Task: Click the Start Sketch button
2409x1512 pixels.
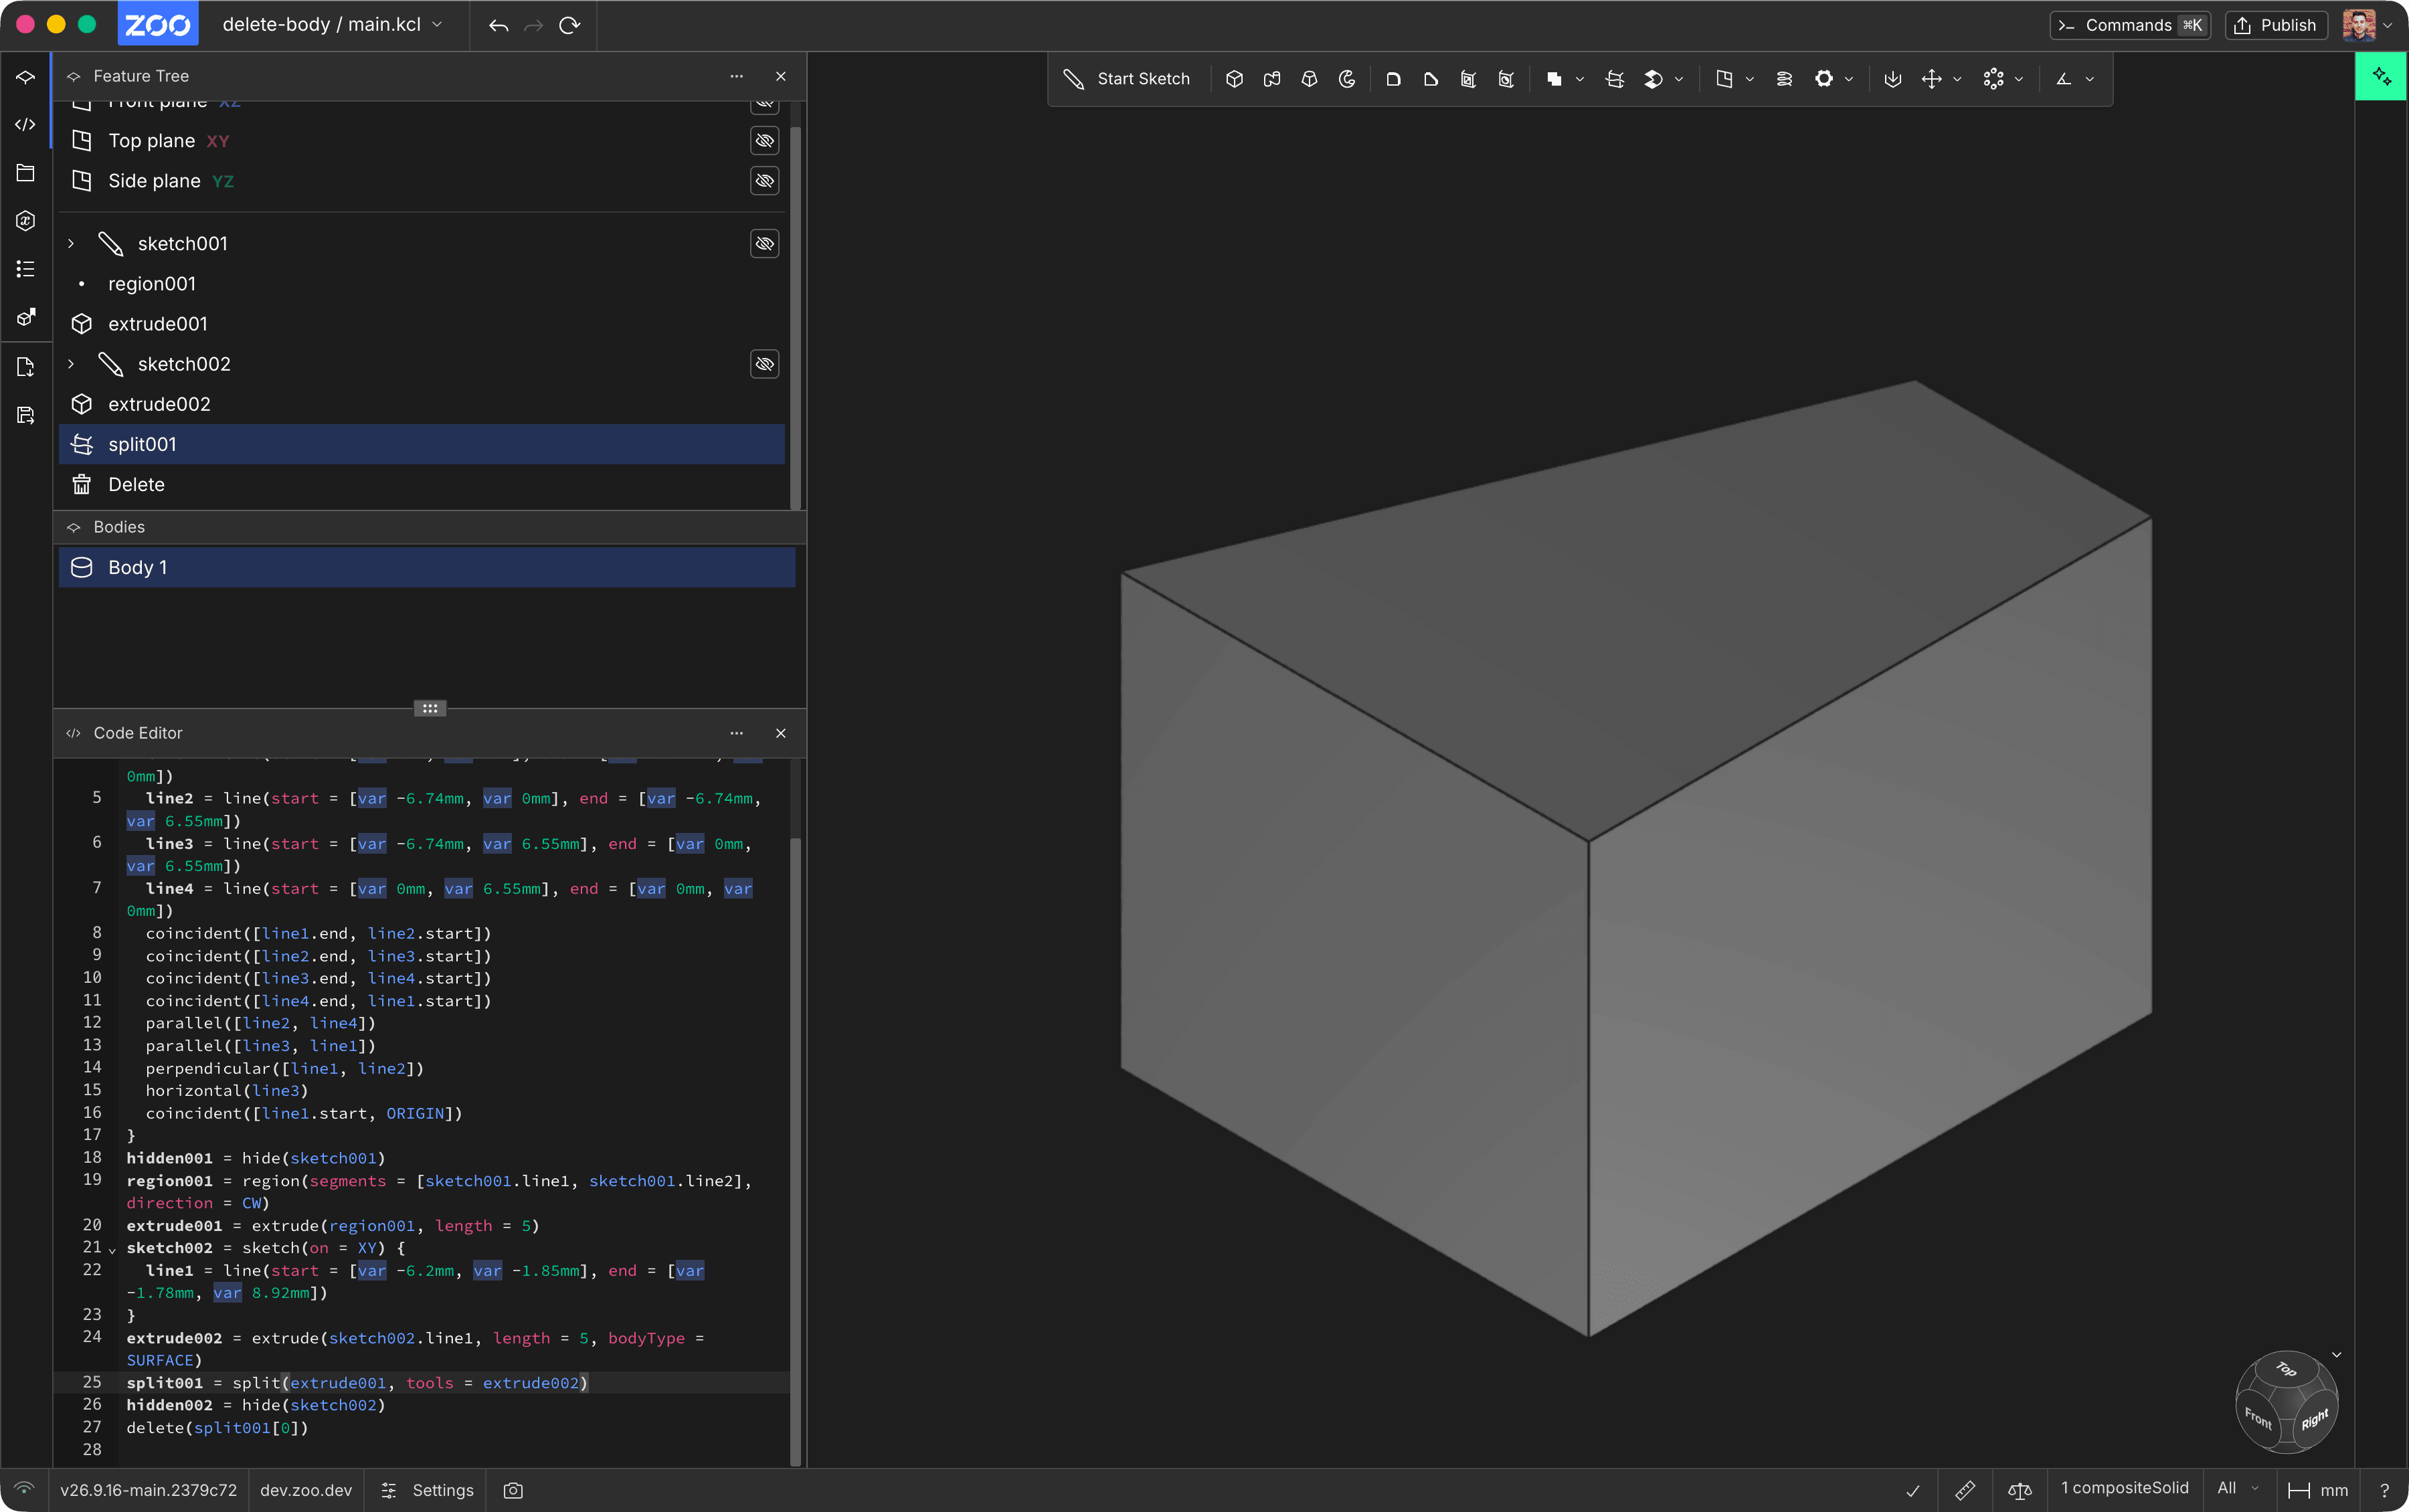Action: click(1127, 79)
